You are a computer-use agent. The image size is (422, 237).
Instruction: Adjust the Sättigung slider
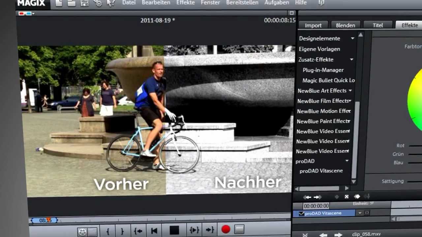click(414, 181)
